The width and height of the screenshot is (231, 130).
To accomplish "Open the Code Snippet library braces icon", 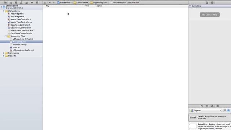I will [207, 106].
